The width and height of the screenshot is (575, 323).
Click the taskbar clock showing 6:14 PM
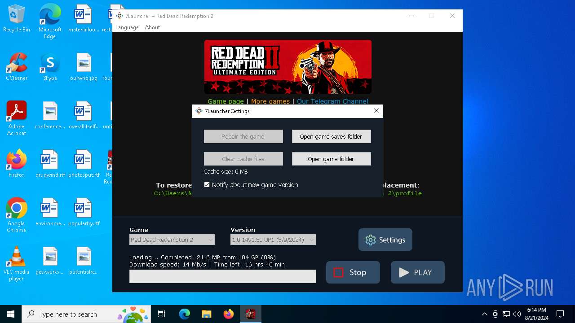[537, 314]
